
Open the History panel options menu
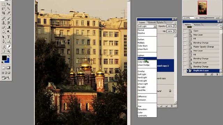[221, 25]
